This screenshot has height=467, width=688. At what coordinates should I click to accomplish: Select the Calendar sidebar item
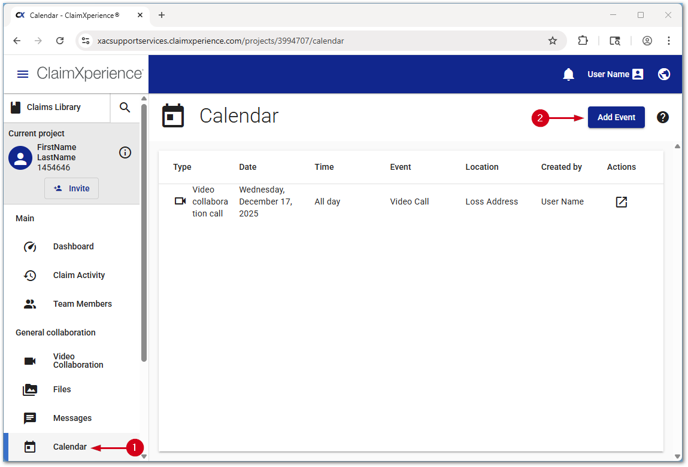click(70, 447)
